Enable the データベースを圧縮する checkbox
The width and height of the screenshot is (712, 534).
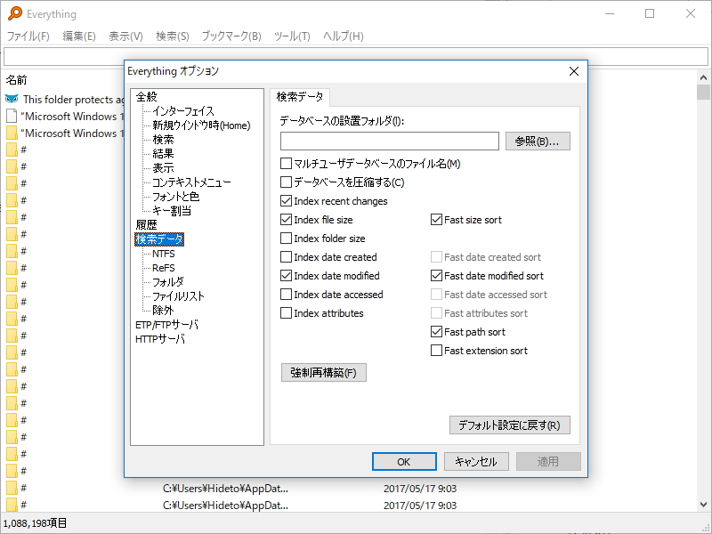287,182
